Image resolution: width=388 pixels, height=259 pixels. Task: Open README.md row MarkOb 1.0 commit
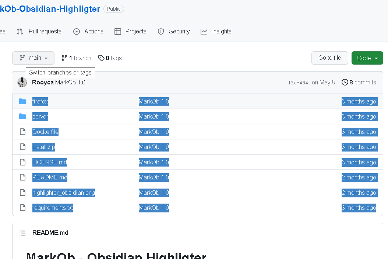click(154, 177)
